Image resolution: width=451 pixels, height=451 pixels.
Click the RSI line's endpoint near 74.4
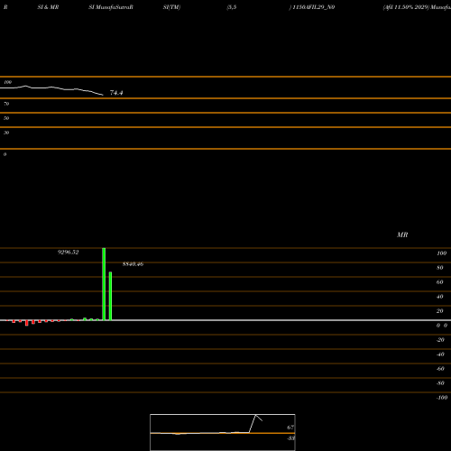click(x=103, y=95)
